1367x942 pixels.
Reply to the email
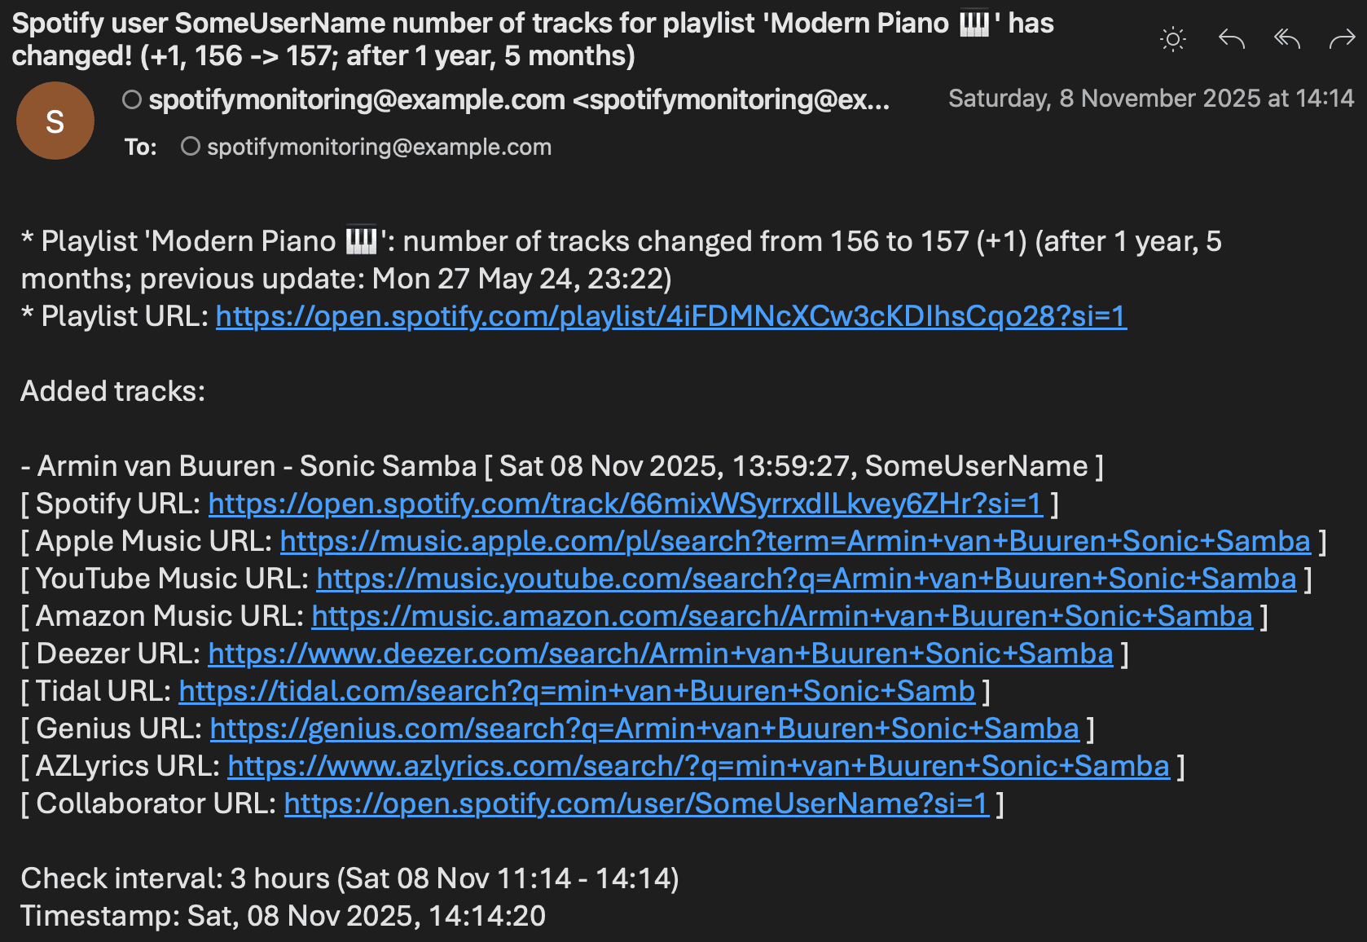click(1231, 38)
